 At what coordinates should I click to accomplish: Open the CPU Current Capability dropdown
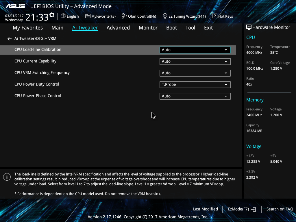[x=195, y=62]
